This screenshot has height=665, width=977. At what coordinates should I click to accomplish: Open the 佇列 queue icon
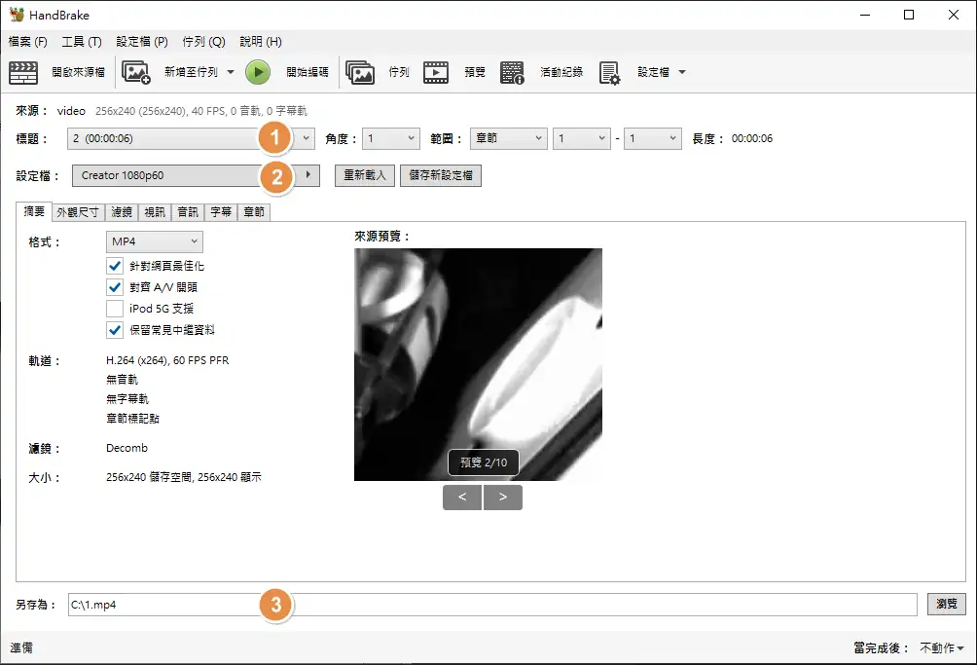click(x=360, y=73)
